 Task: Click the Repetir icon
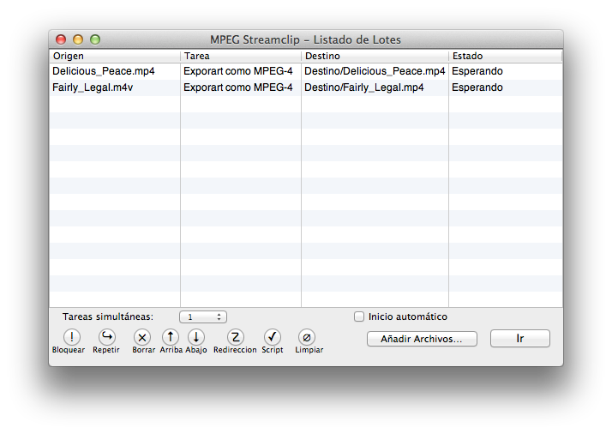(x=106, y=337)
